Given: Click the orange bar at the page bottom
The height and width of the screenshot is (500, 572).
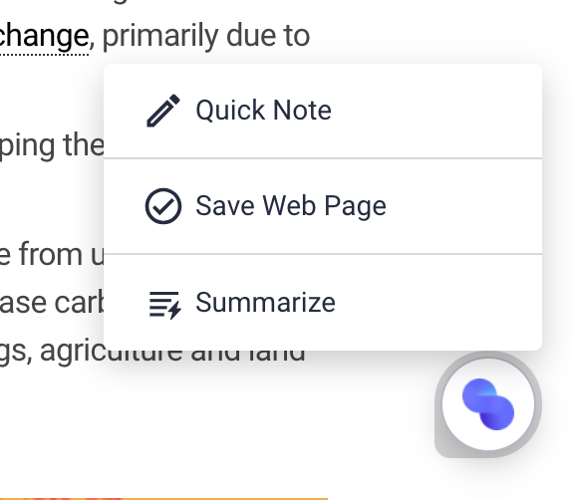Looking at the screenshot, I should coord(163,498).
